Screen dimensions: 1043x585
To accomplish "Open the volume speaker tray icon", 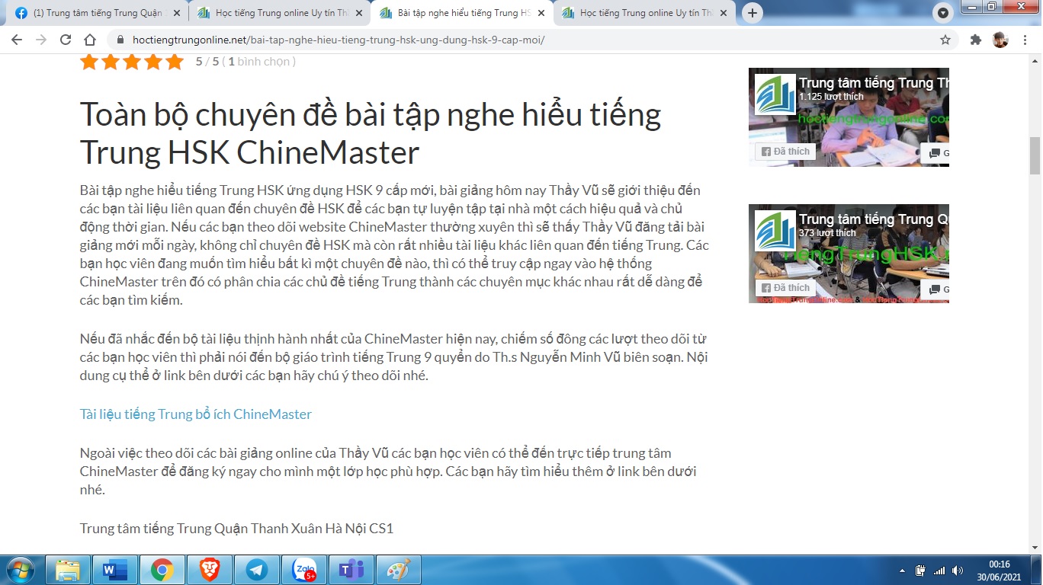I will coord(958,571).
